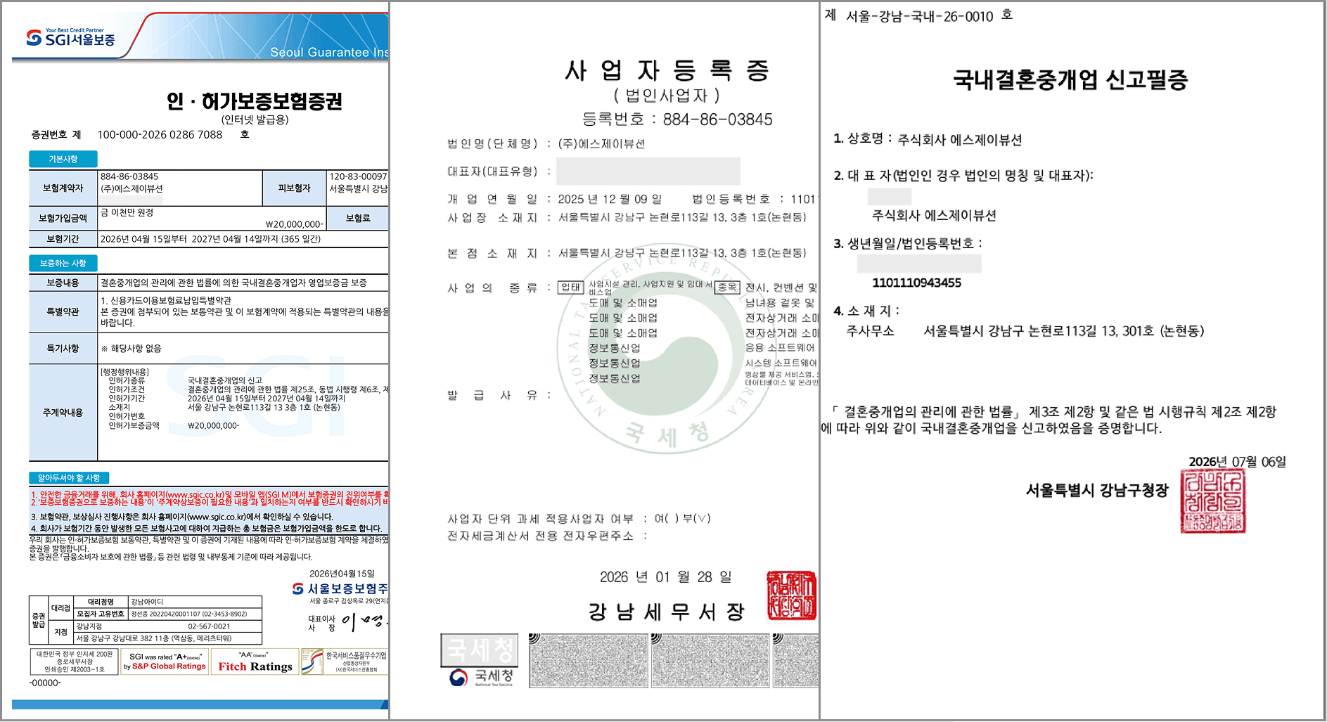Click the 주계약내용 header cell
1327x722 pixels.
coord(63,413)
